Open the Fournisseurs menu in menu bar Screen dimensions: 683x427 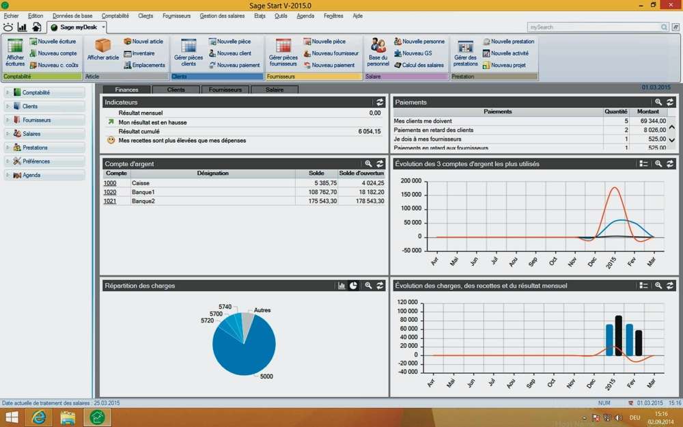(177, 16)
